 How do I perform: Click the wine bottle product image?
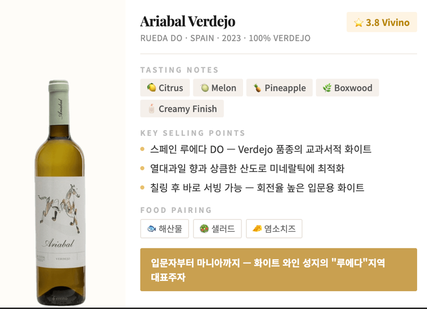pos(60,193)
